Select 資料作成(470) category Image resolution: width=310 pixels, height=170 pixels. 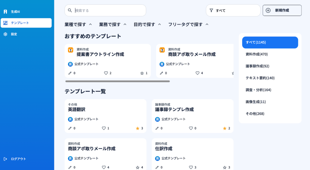coord(257,54)
